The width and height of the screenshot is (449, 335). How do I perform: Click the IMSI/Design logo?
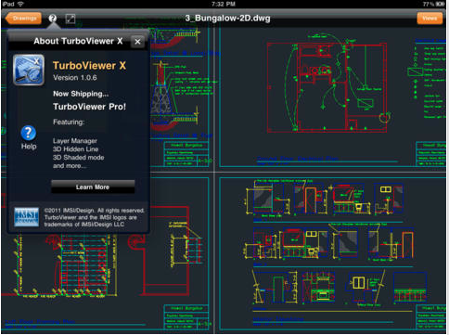point(27,217)
